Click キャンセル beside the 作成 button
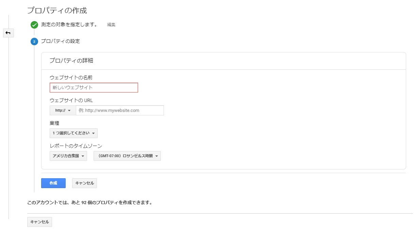Image resolution: width=415 pixels, height=232 pixels. tap(84, 183)
